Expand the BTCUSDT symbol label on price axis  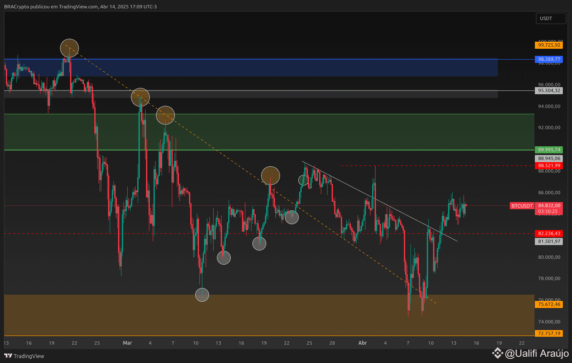point(522,206)
